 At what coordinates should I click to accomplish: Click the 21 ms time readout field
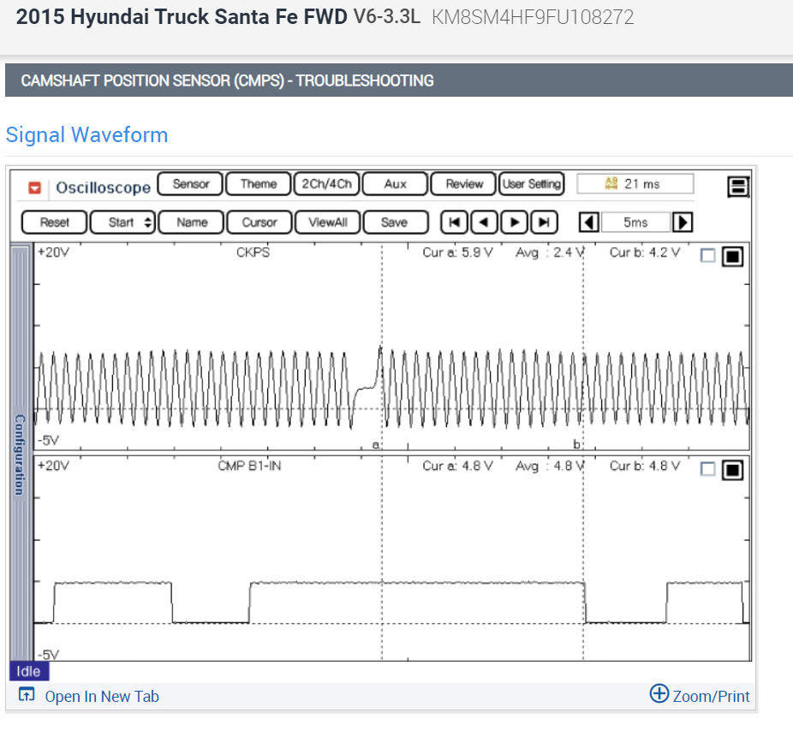(635, 184)
